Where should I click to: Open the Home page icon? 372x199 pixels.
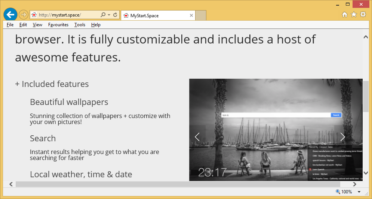(x=345, y=15)
